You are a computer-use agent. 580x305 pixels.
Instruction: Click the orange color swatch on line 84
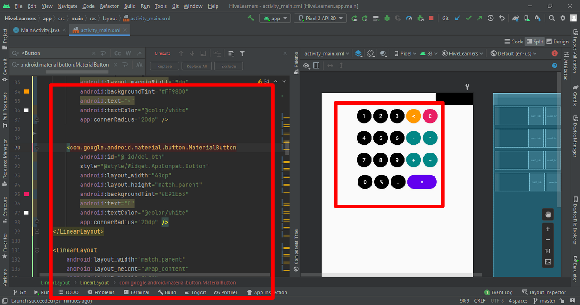click(26, 91)
